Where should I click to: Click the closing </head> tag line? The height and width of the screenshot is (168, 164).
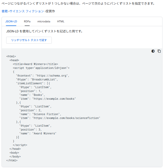tap(15, 149)
